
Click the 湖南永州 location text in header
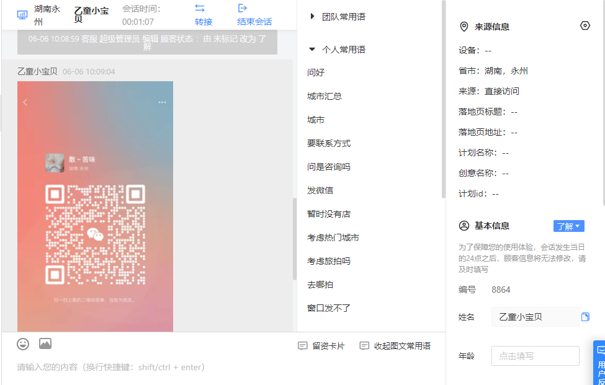click(47, 15)
